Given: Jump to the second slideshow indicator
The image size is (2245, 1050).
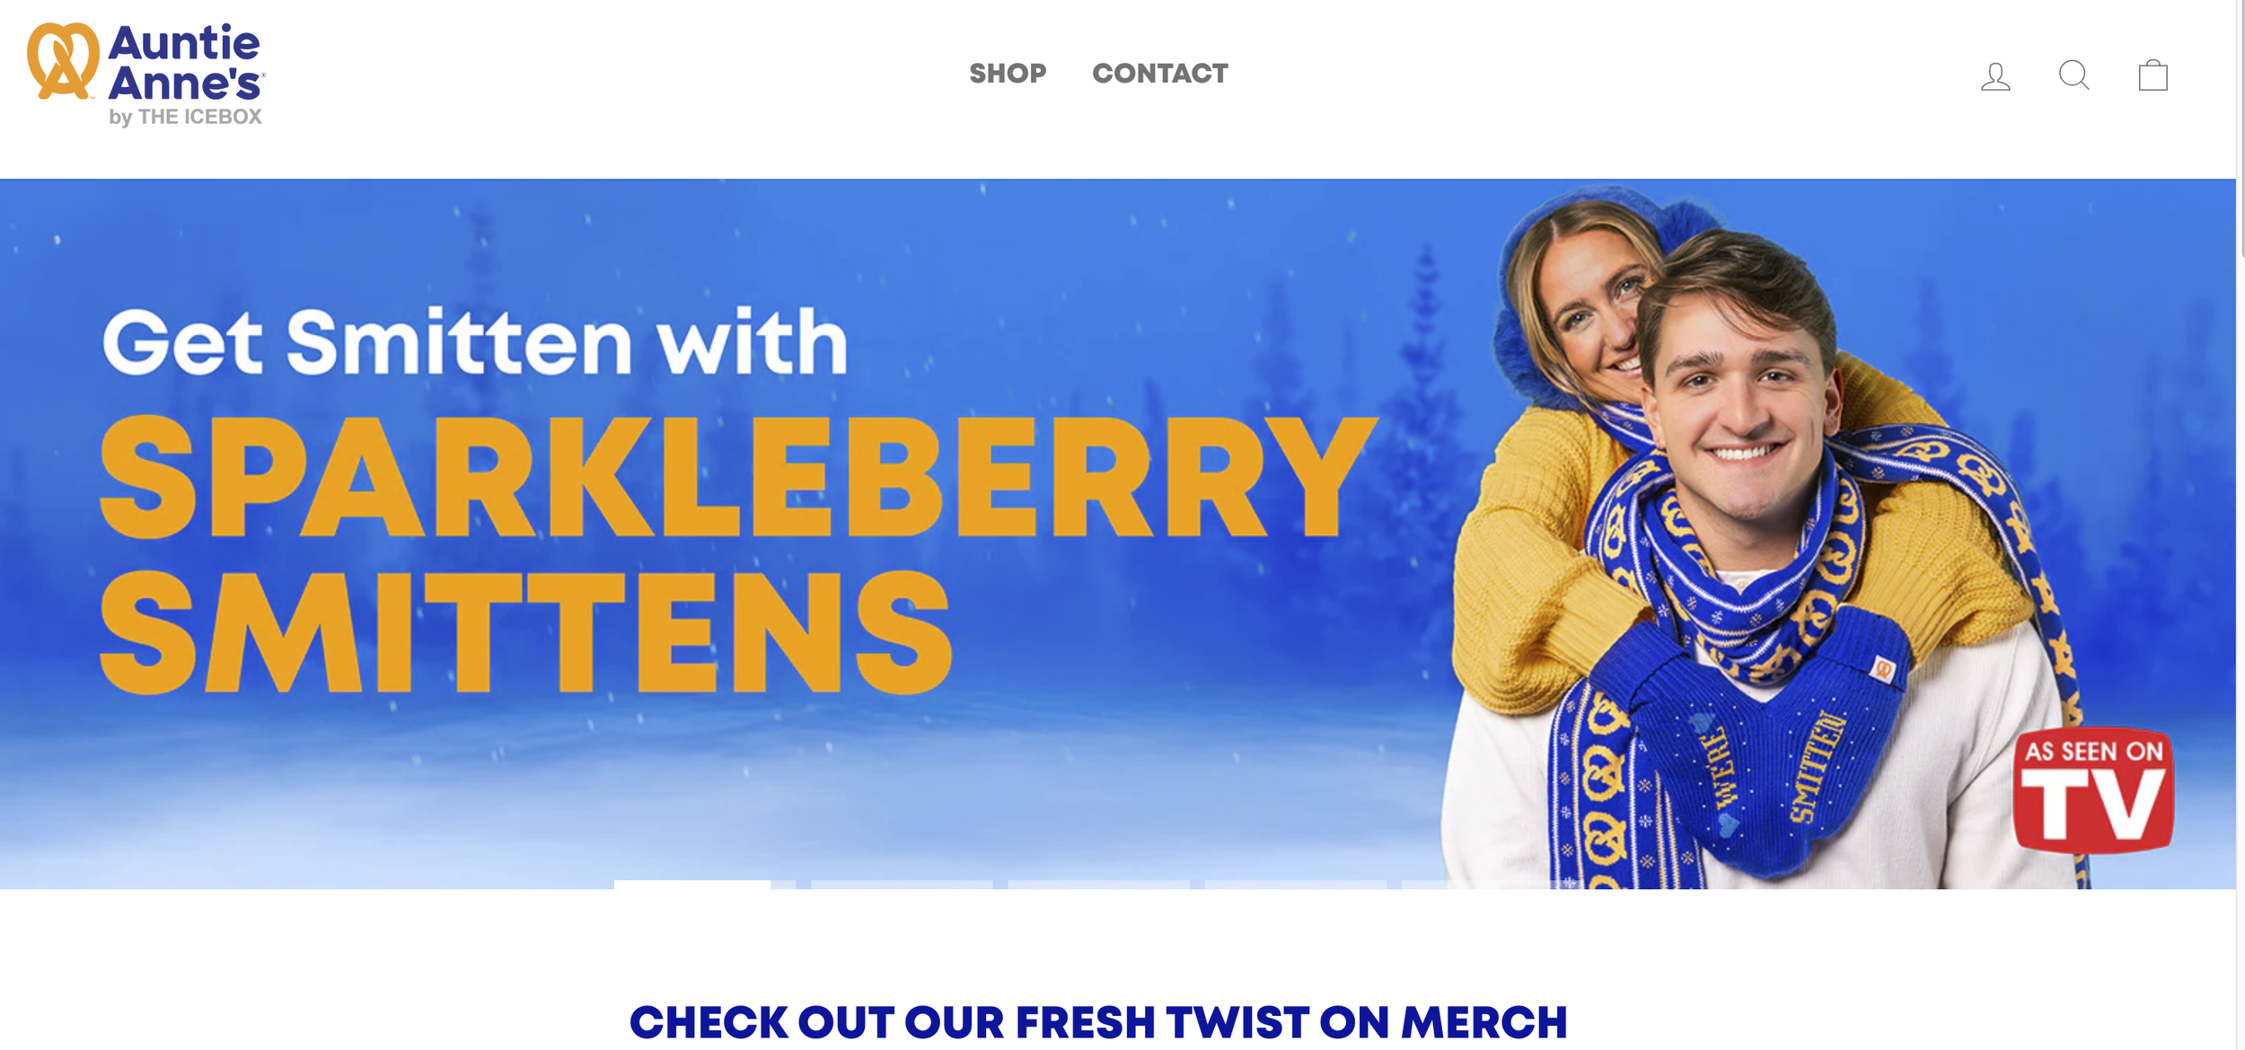Looking at the screenshot, I should (902, 885).
